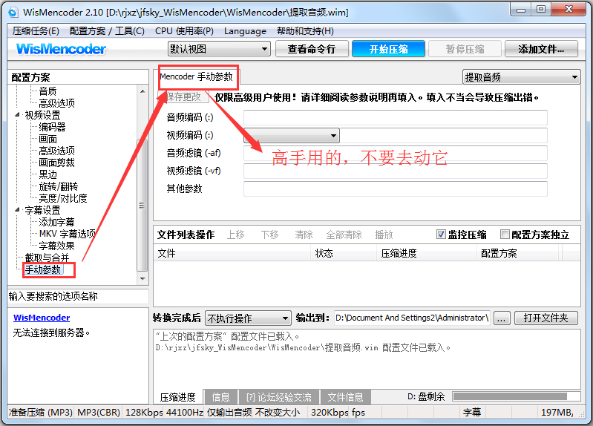The height and width of the screenshot is (426, 593).
Task: Click the 音频滤镜 (-af) input field
Action: [x=395, y=153]
